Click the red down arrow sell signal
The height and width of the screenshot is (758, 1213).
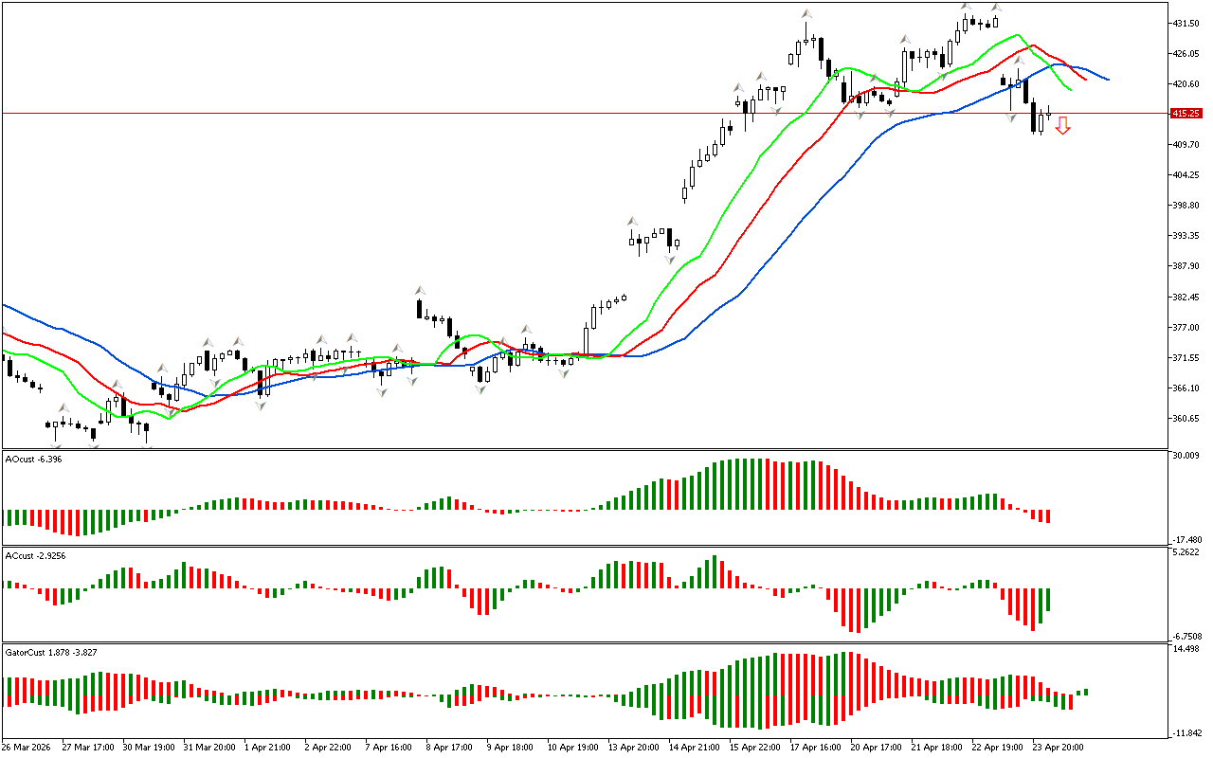pyautogui.click(x=1063, y=125)
